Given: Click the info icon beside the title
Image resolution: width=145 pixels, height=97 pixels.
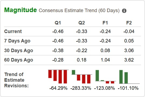Looking at the screenshot, I should (124, 11).
